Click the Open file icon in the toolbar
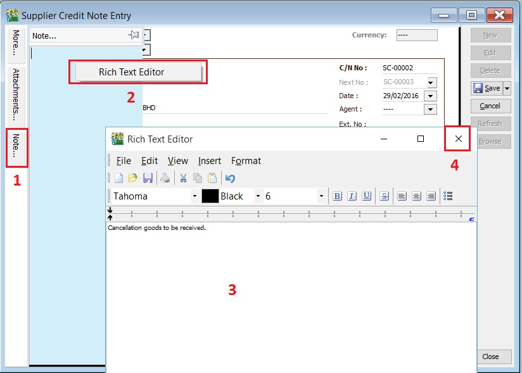 (x=133, y=178)
